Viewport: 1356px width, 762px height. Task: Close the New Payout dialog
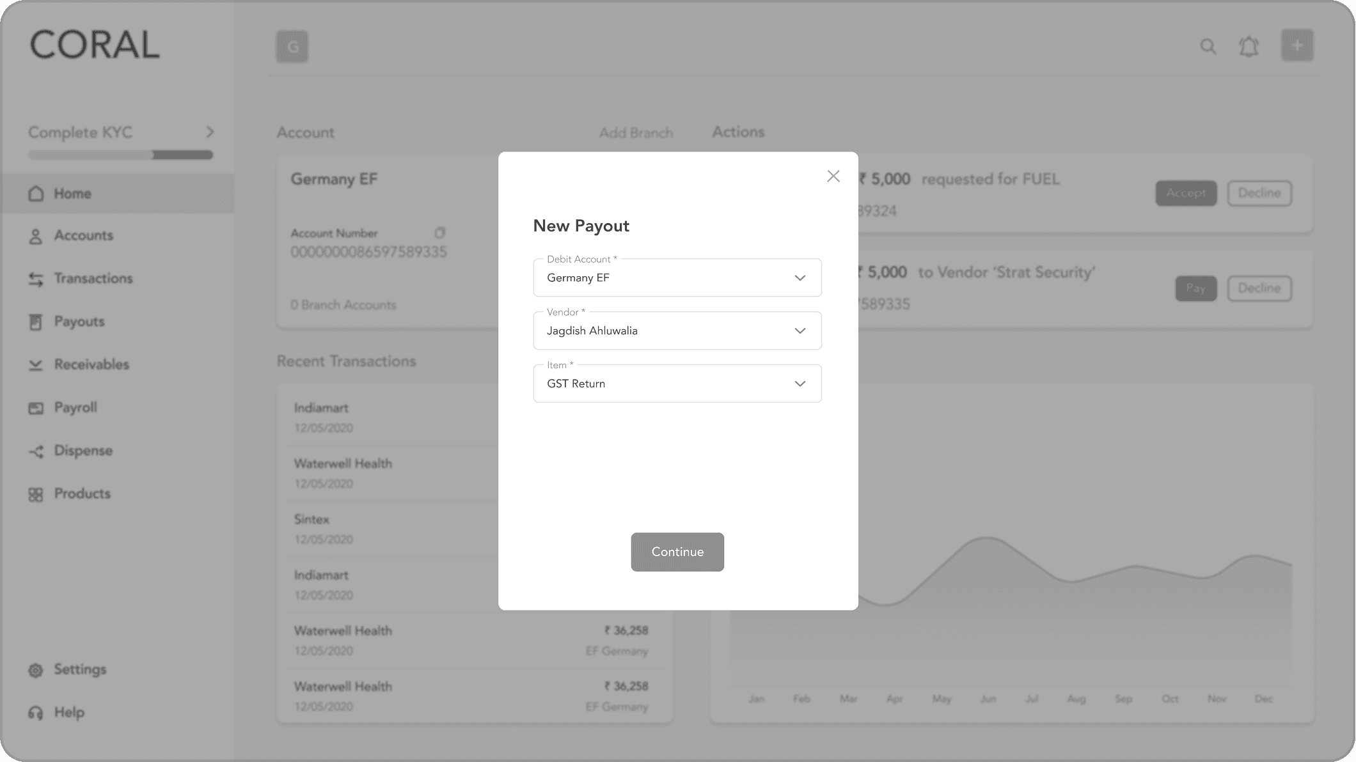833,176
